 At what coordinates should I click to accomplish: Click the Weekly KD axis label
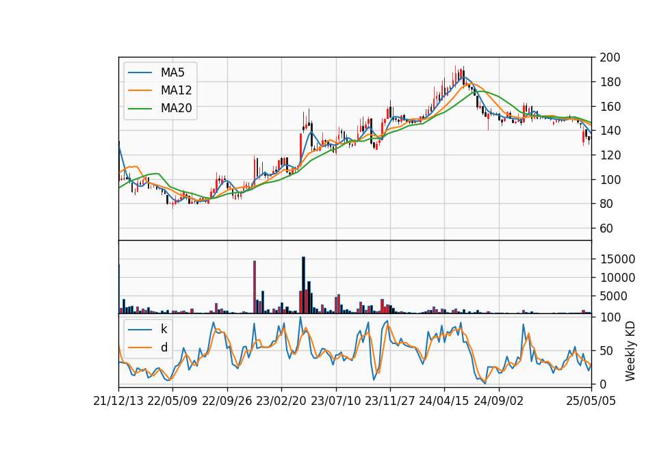[630, 351]
